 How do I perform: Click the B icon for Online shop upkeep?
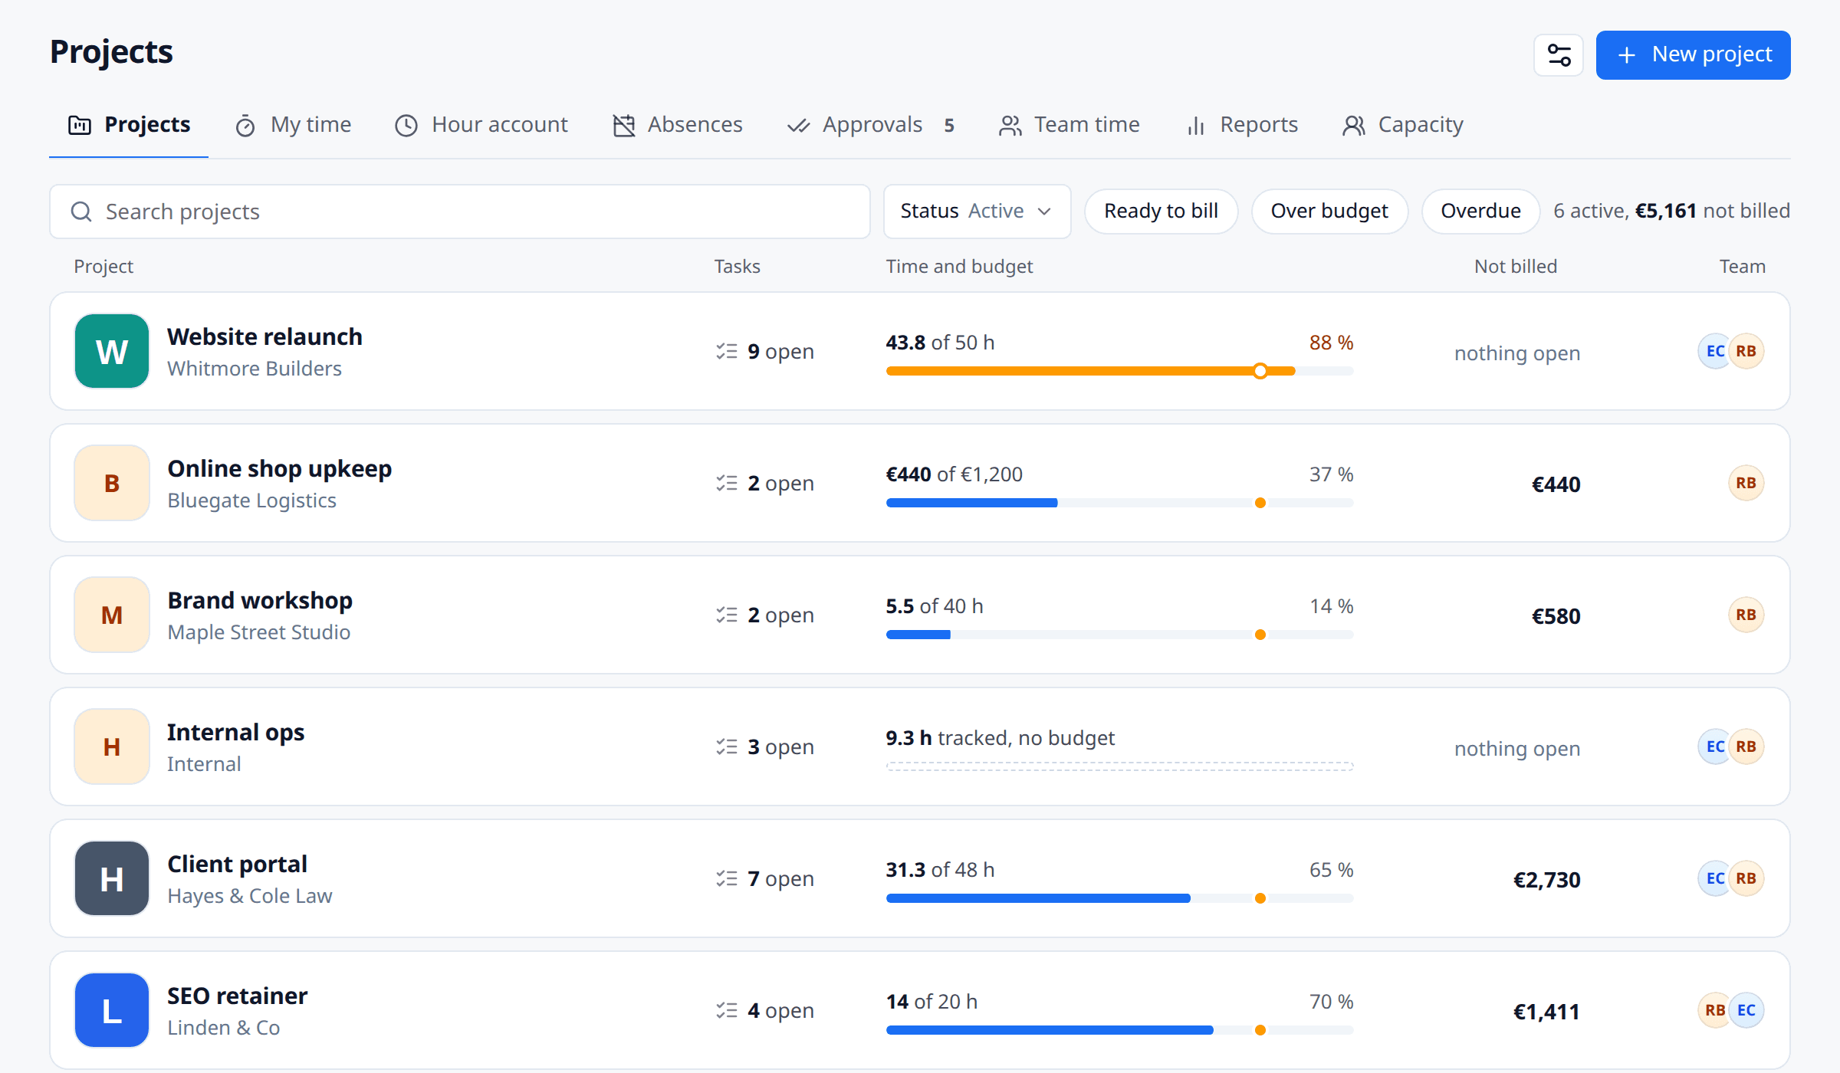[112, 483]
